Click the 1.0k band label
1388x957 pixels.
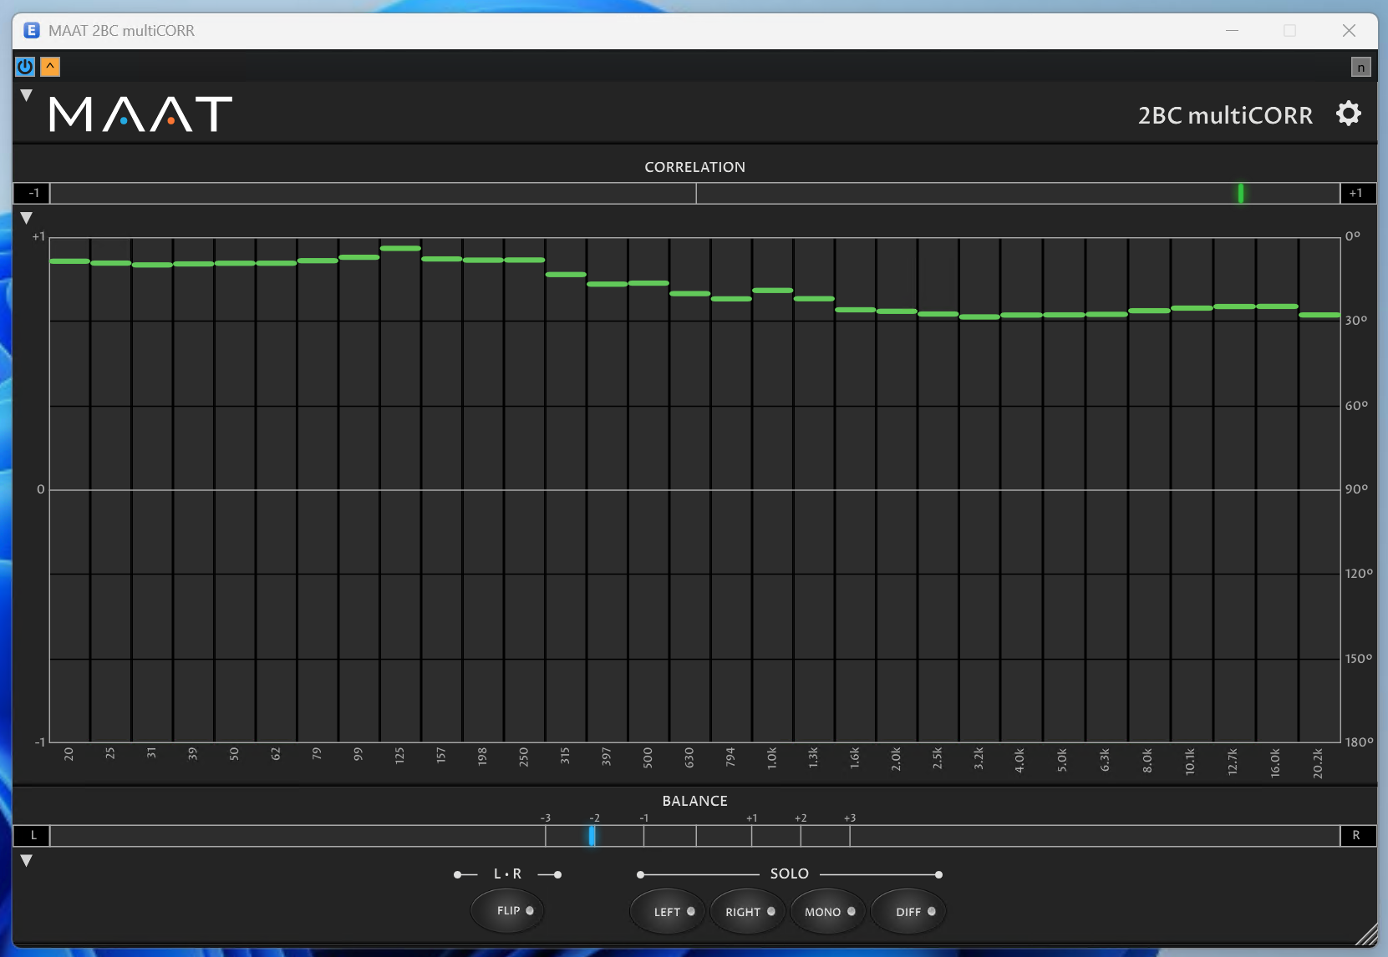[771, 757]
